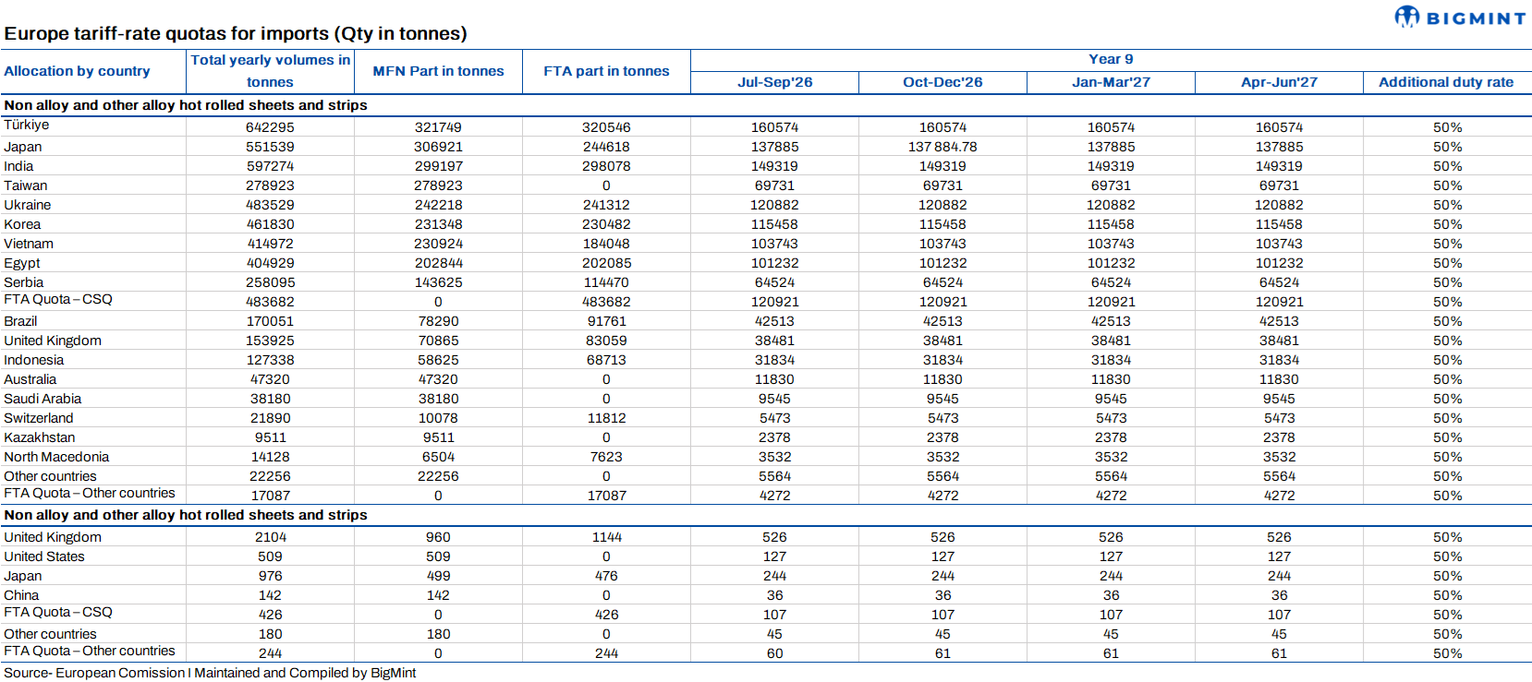Click the FTA part in tonnes header
The width and height of the screenshot is (1532, 682).
(606, 71)
